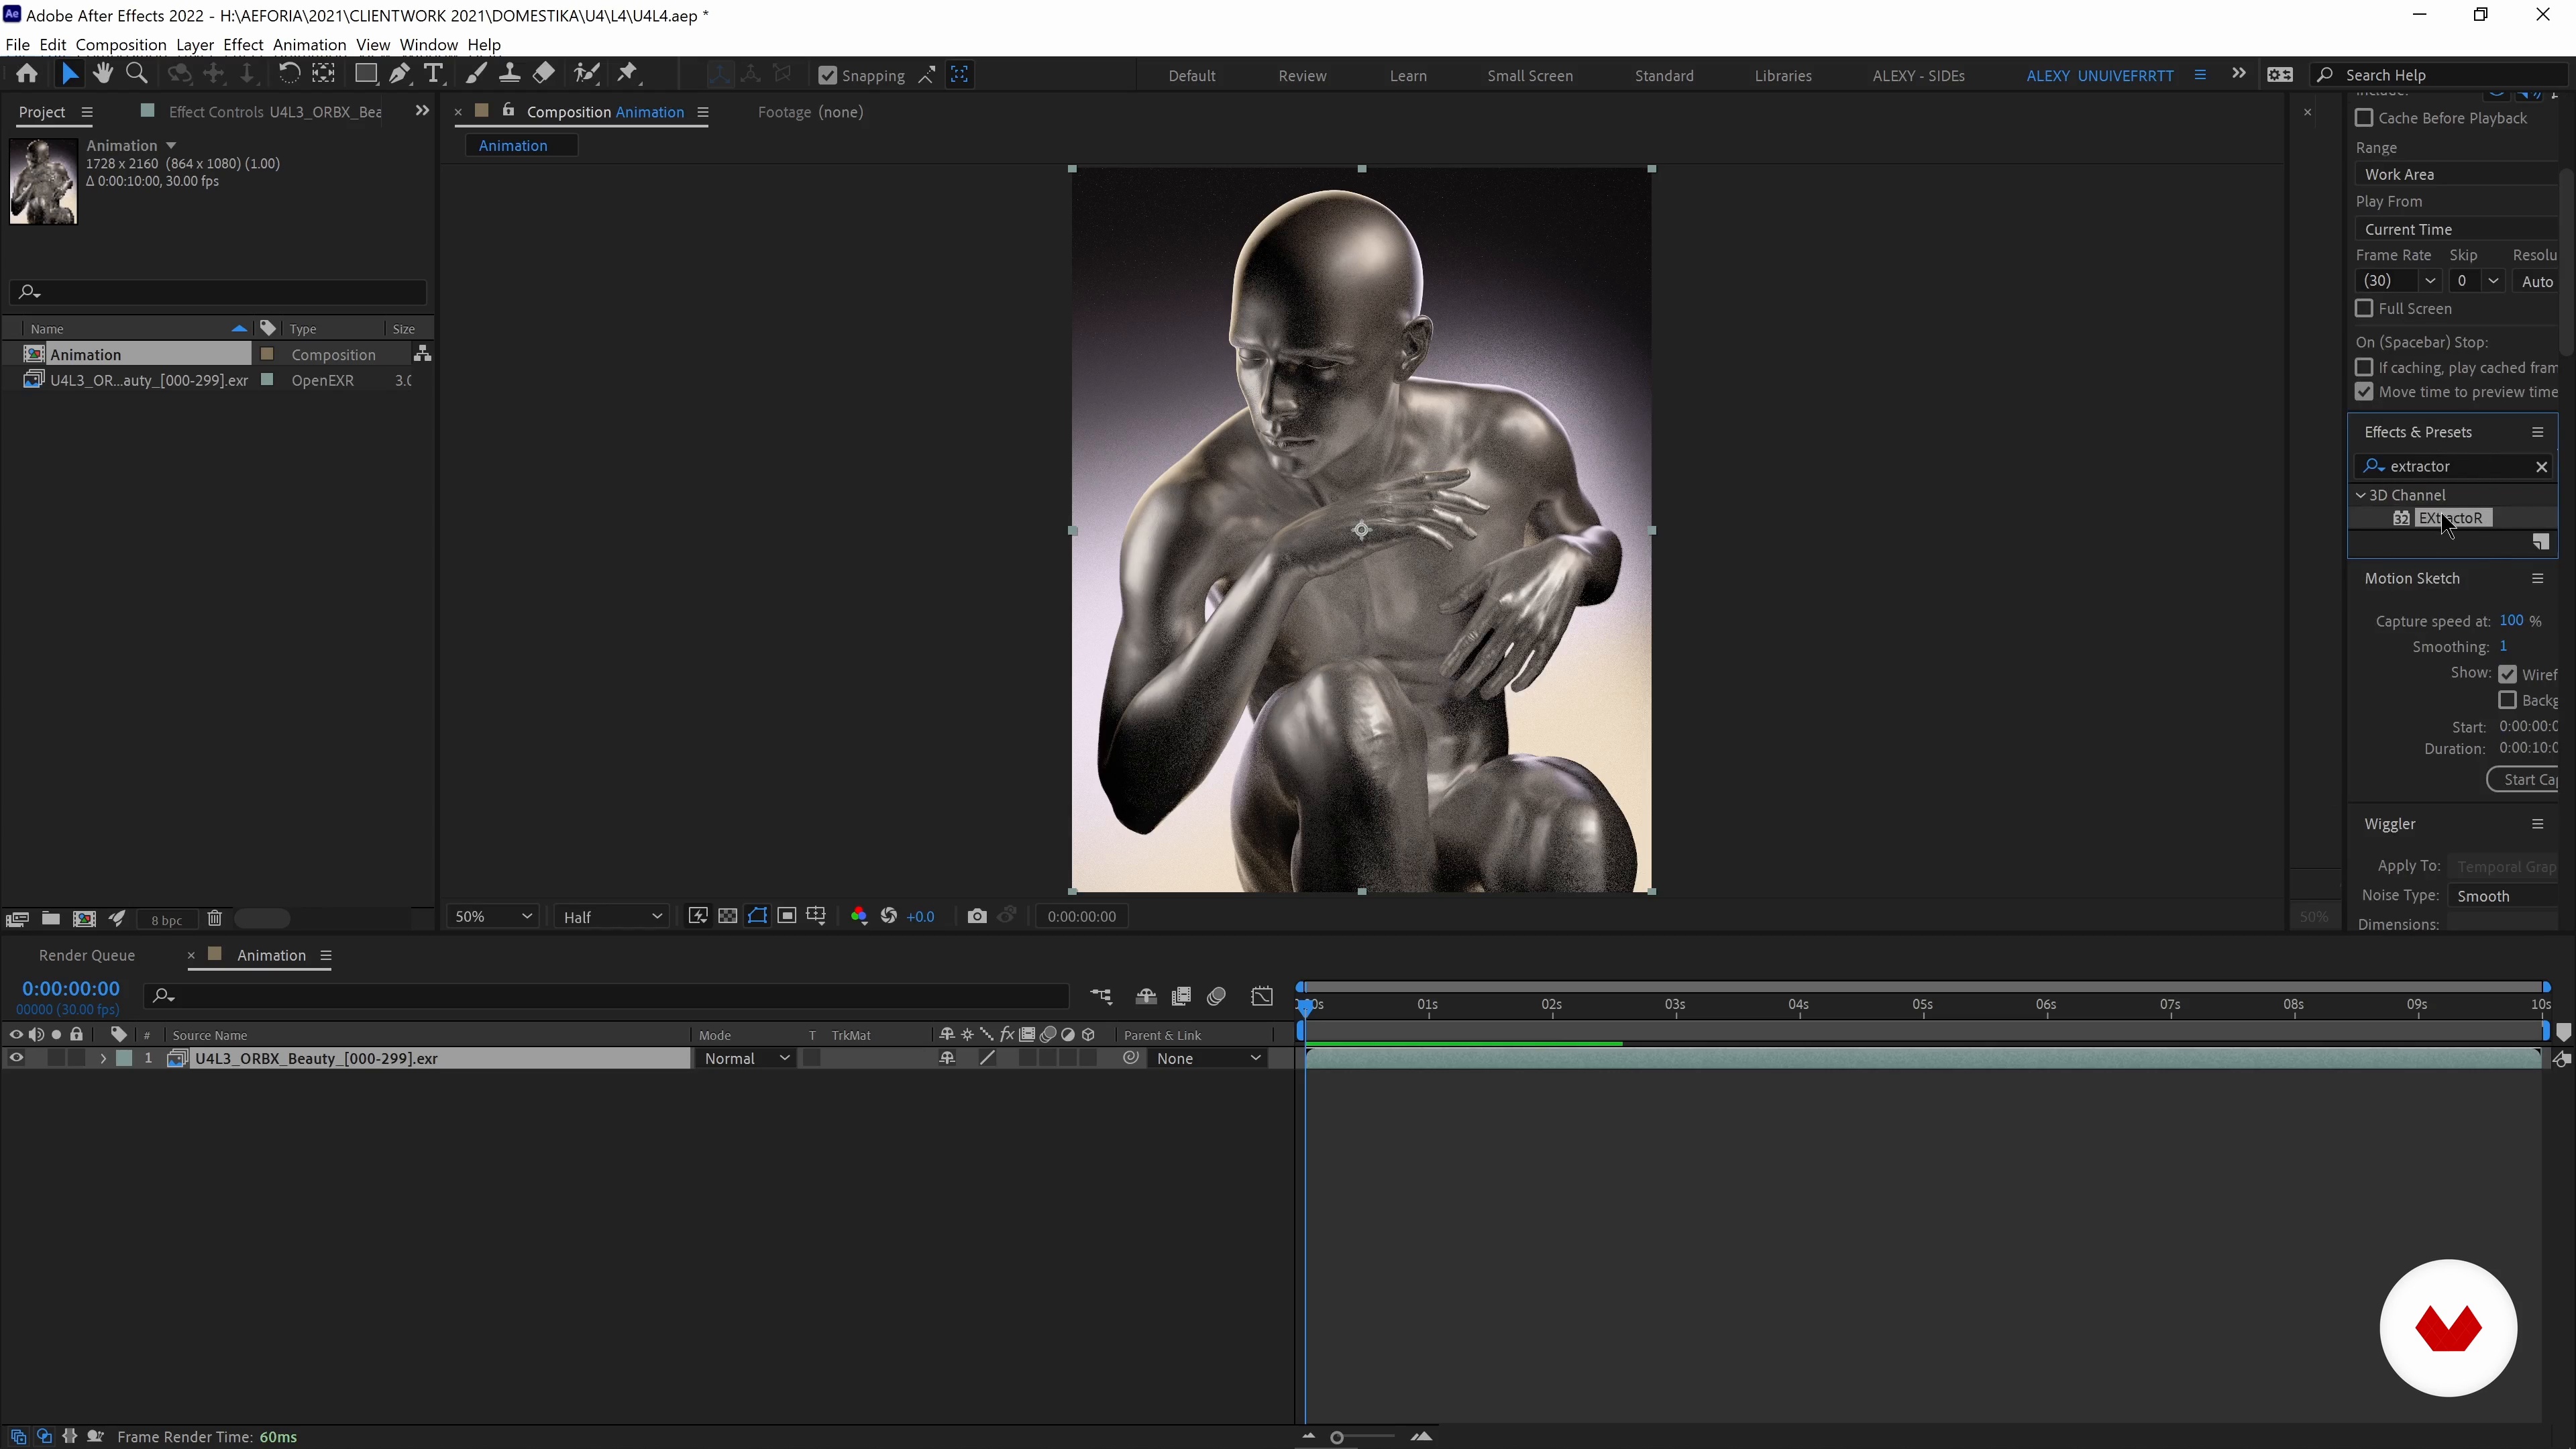
Task: Open the Half resolution dropdown
Action: pos(611,917)
